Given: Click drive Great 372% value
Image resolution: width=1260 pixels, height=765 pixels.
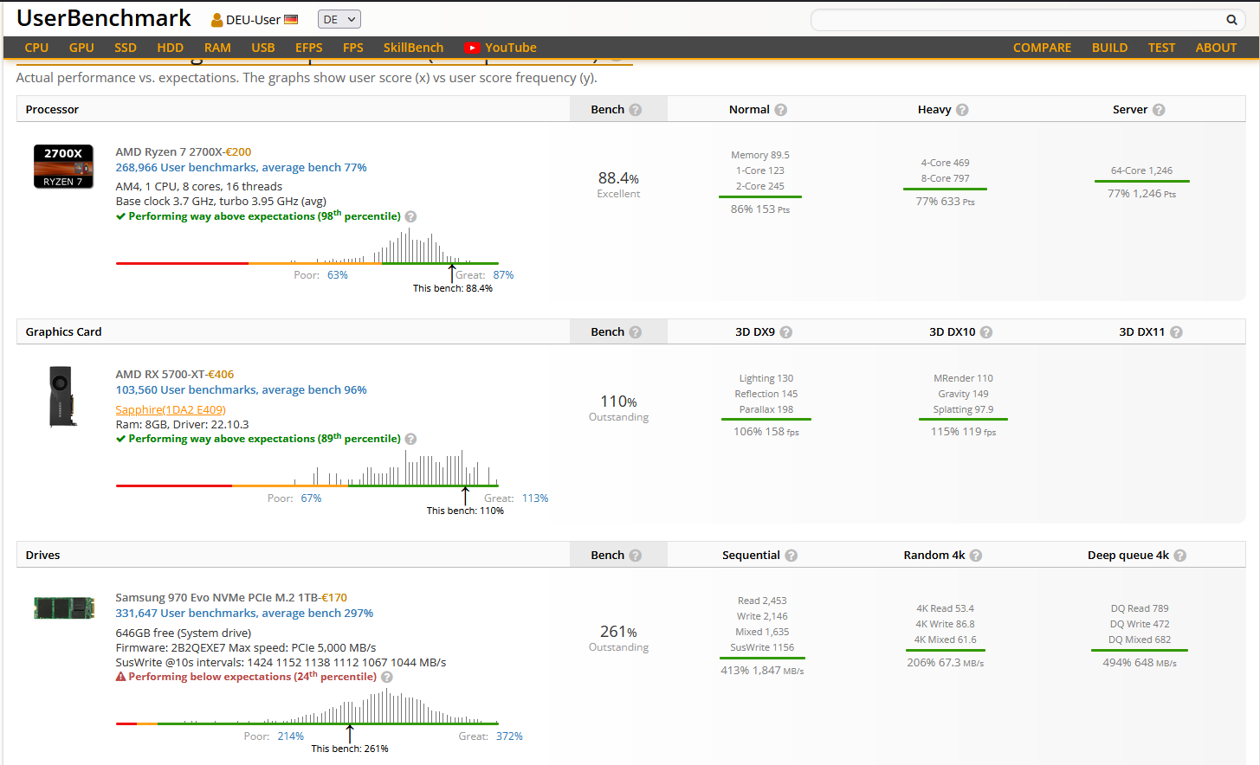Looking at the screenshot, I should [x=509, y=736].
